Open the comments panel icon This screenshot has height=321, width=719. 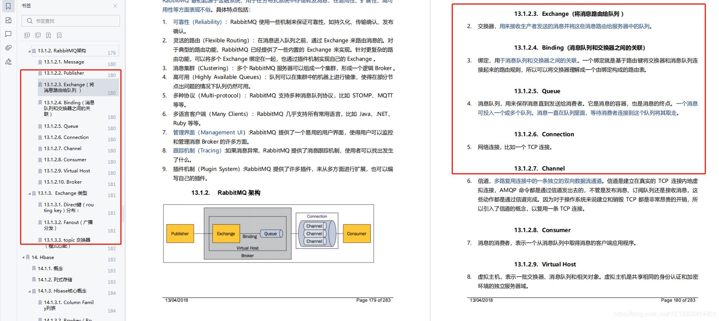8,34
